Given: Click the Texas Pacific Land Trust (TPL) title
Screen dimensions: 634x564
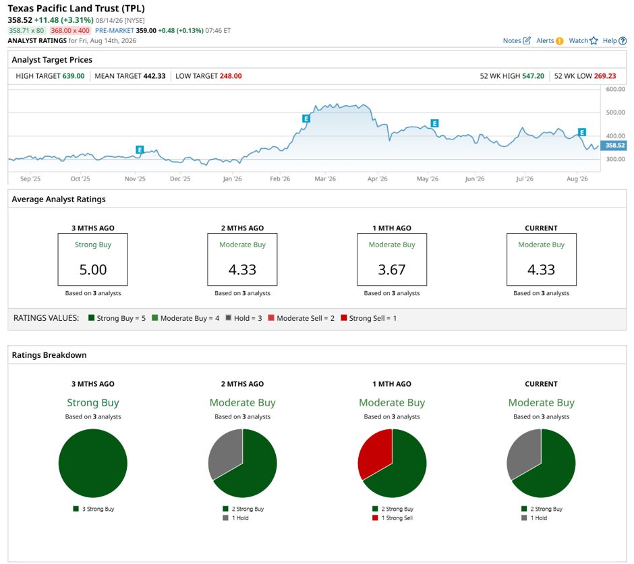Looking at the screenshot, I should (76, 8).
